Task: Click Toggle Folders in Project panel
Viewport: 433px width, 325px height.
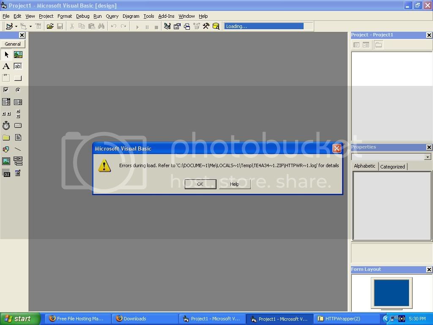Action: pos(378,45)
